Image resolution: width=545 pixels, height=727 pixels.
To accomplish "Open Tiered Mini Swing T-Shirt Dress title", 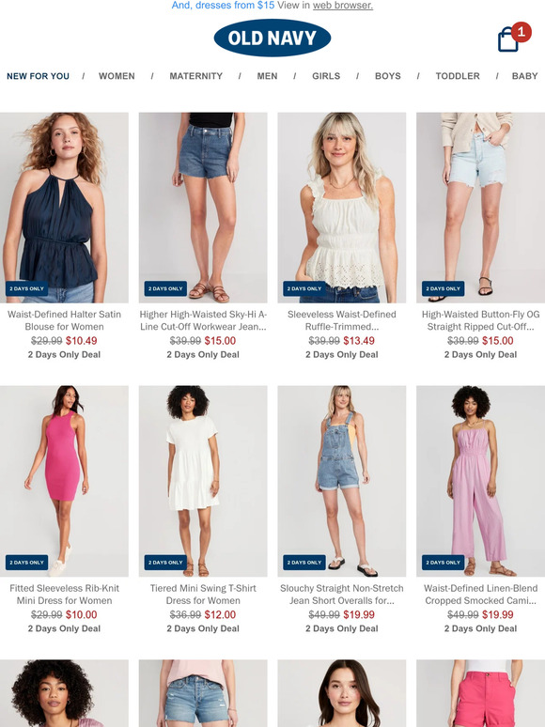I will click(x=203, y=595).
